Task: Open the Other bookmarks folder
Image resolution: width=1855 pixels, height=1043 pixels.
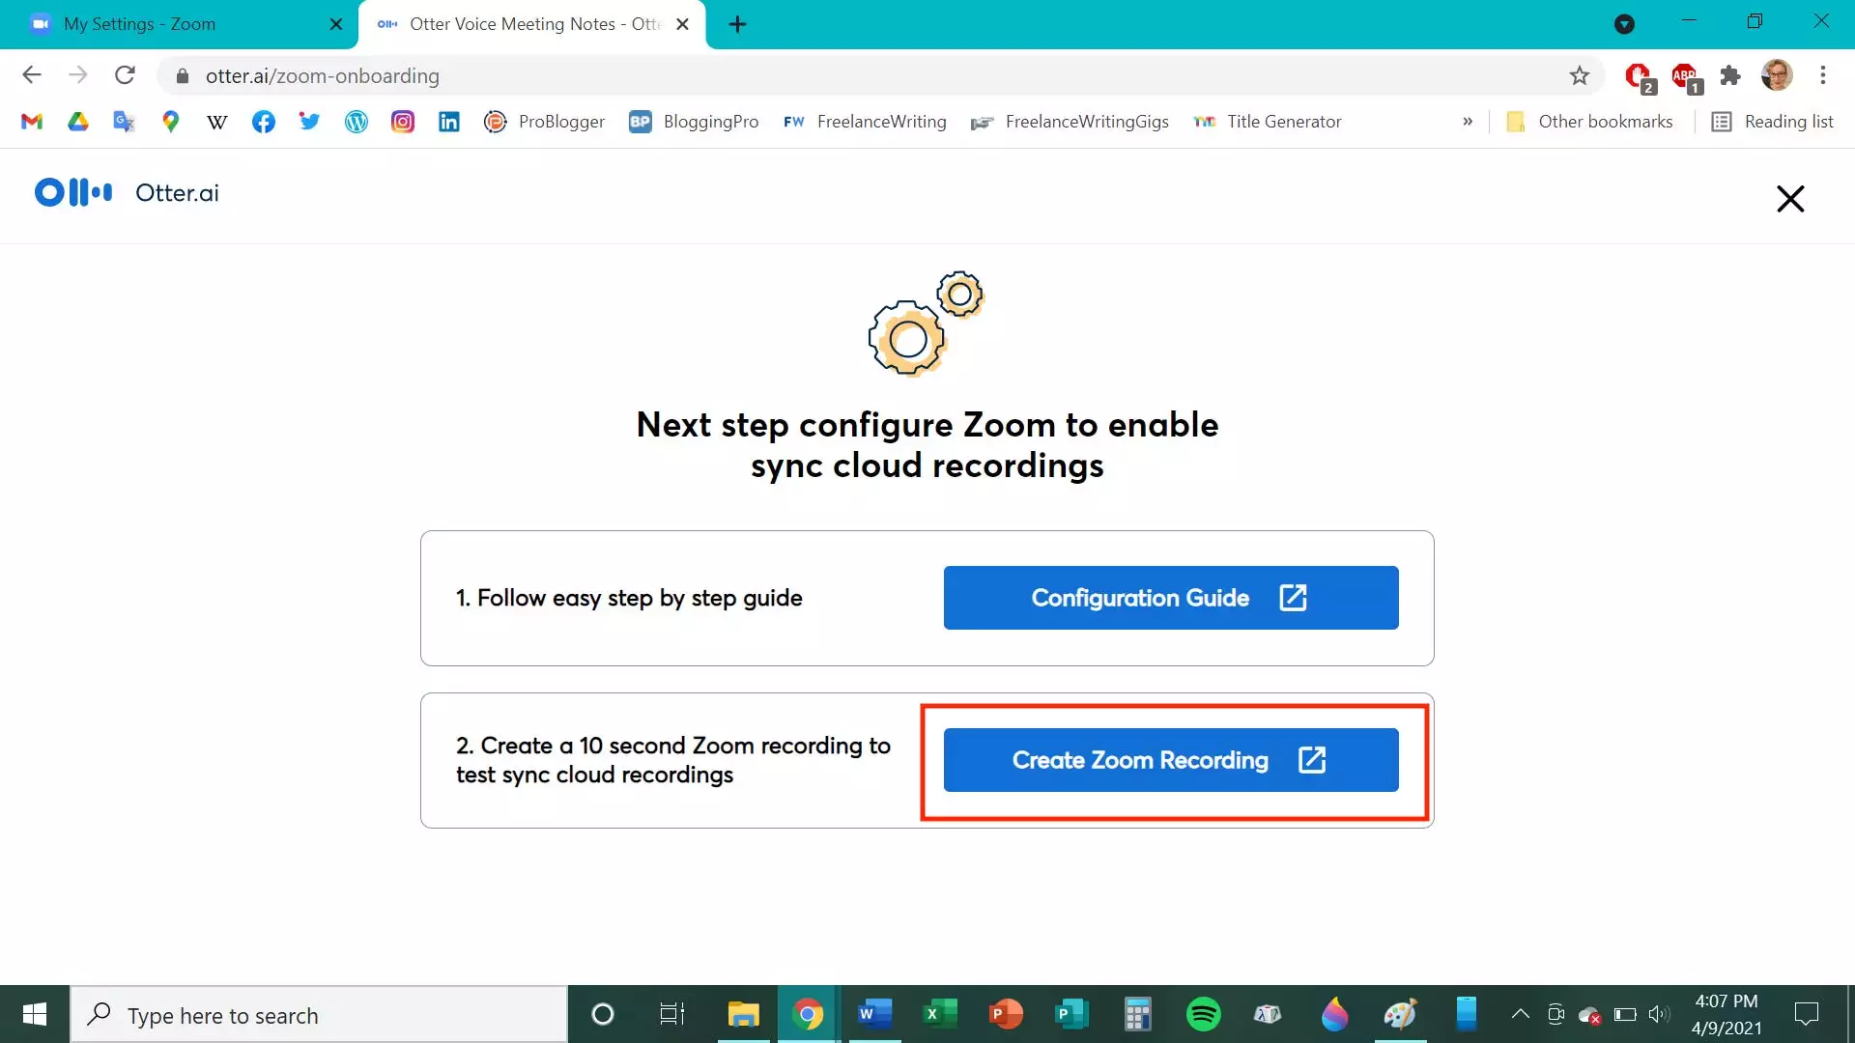Action: point(1590,122)
